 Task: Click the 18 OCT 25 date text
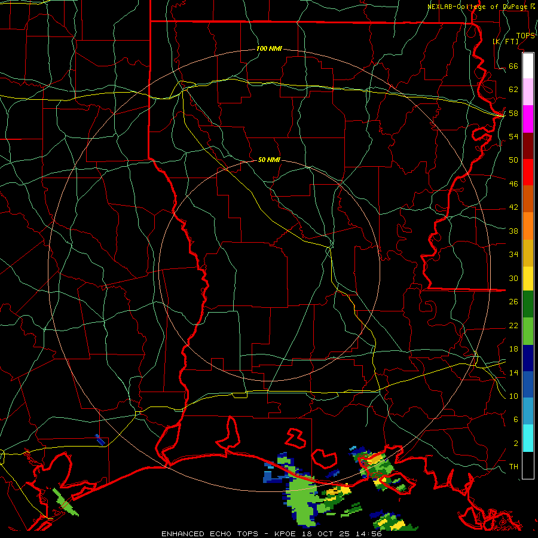click(x=327, y=534)
